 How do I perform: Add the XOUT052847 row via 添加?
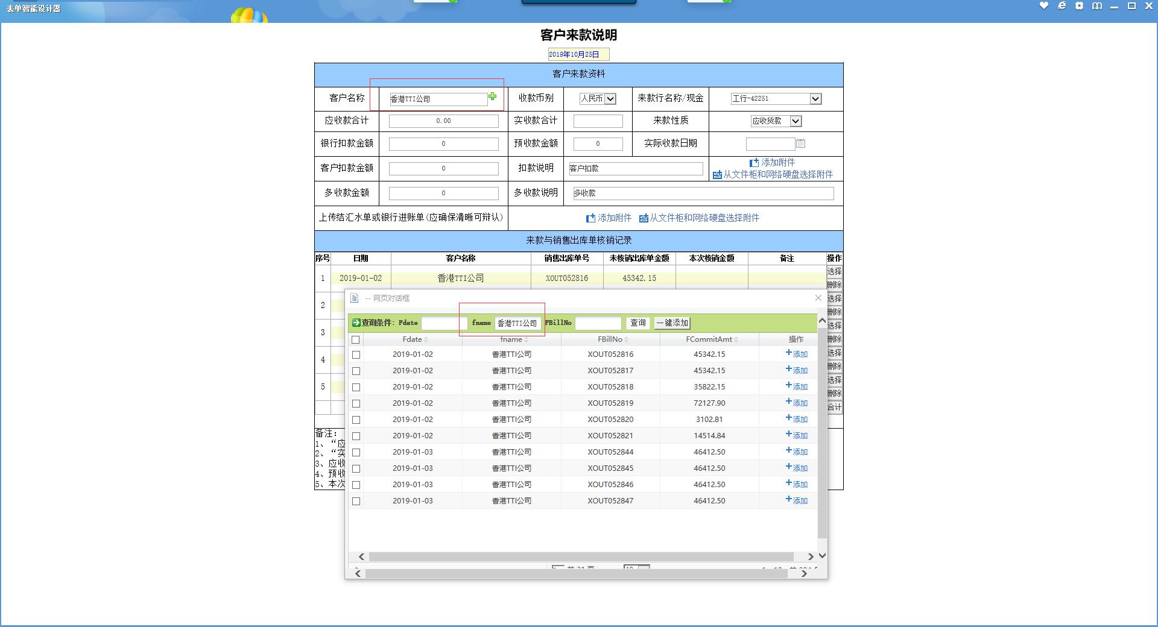pos(796,500)
